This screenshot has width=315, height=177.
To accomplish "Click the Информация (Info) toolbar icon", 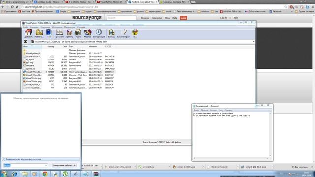I will click(98, 33).
